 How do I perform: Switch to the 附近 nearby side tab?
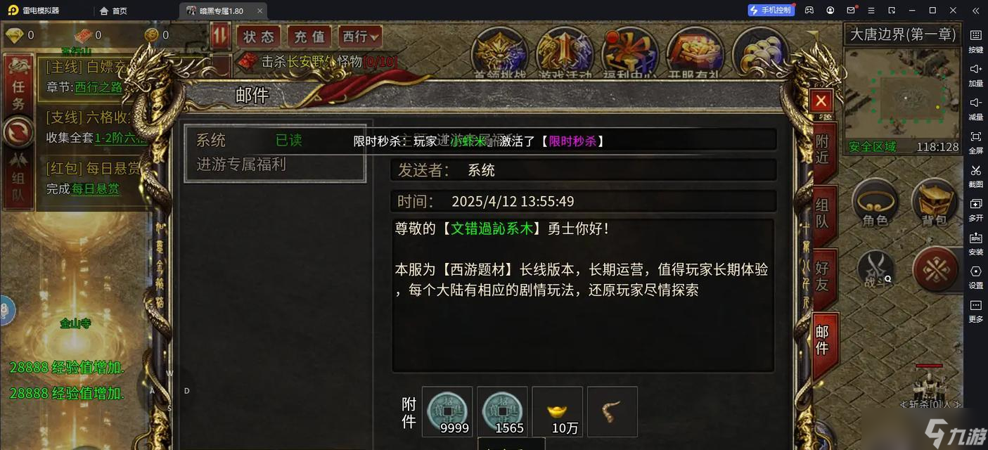(x=823, y=150)
